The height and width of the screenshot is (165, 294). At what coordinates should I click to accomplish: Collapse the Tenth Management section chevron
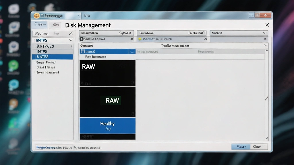[x=265, y=45]
